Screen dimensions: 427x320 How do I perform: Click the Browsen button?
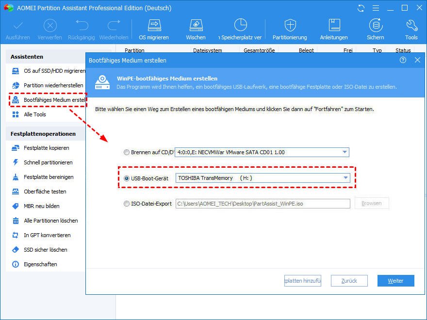point(372,203)
